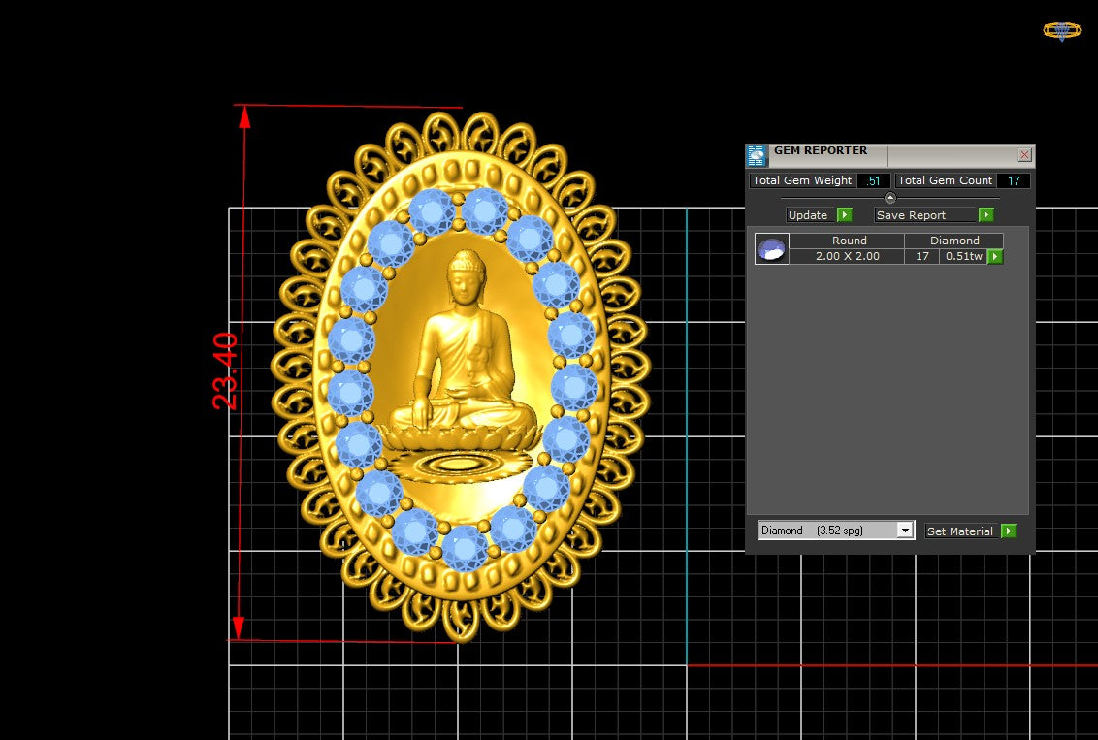This screenshot has height=740, width=1098.
Task: Click the Total Gem Count value 17
Action: 1014,180
